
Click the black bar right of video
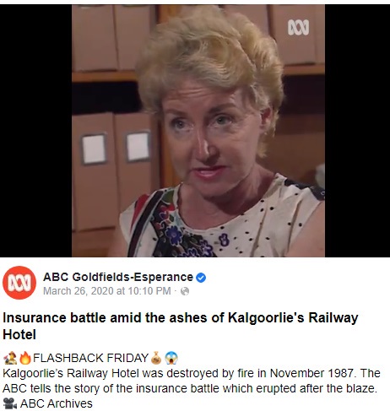point(357,131)
